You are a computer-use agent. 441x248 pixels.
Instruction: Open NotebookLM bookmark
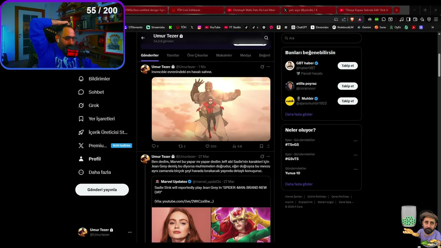(x=343, y=27)
